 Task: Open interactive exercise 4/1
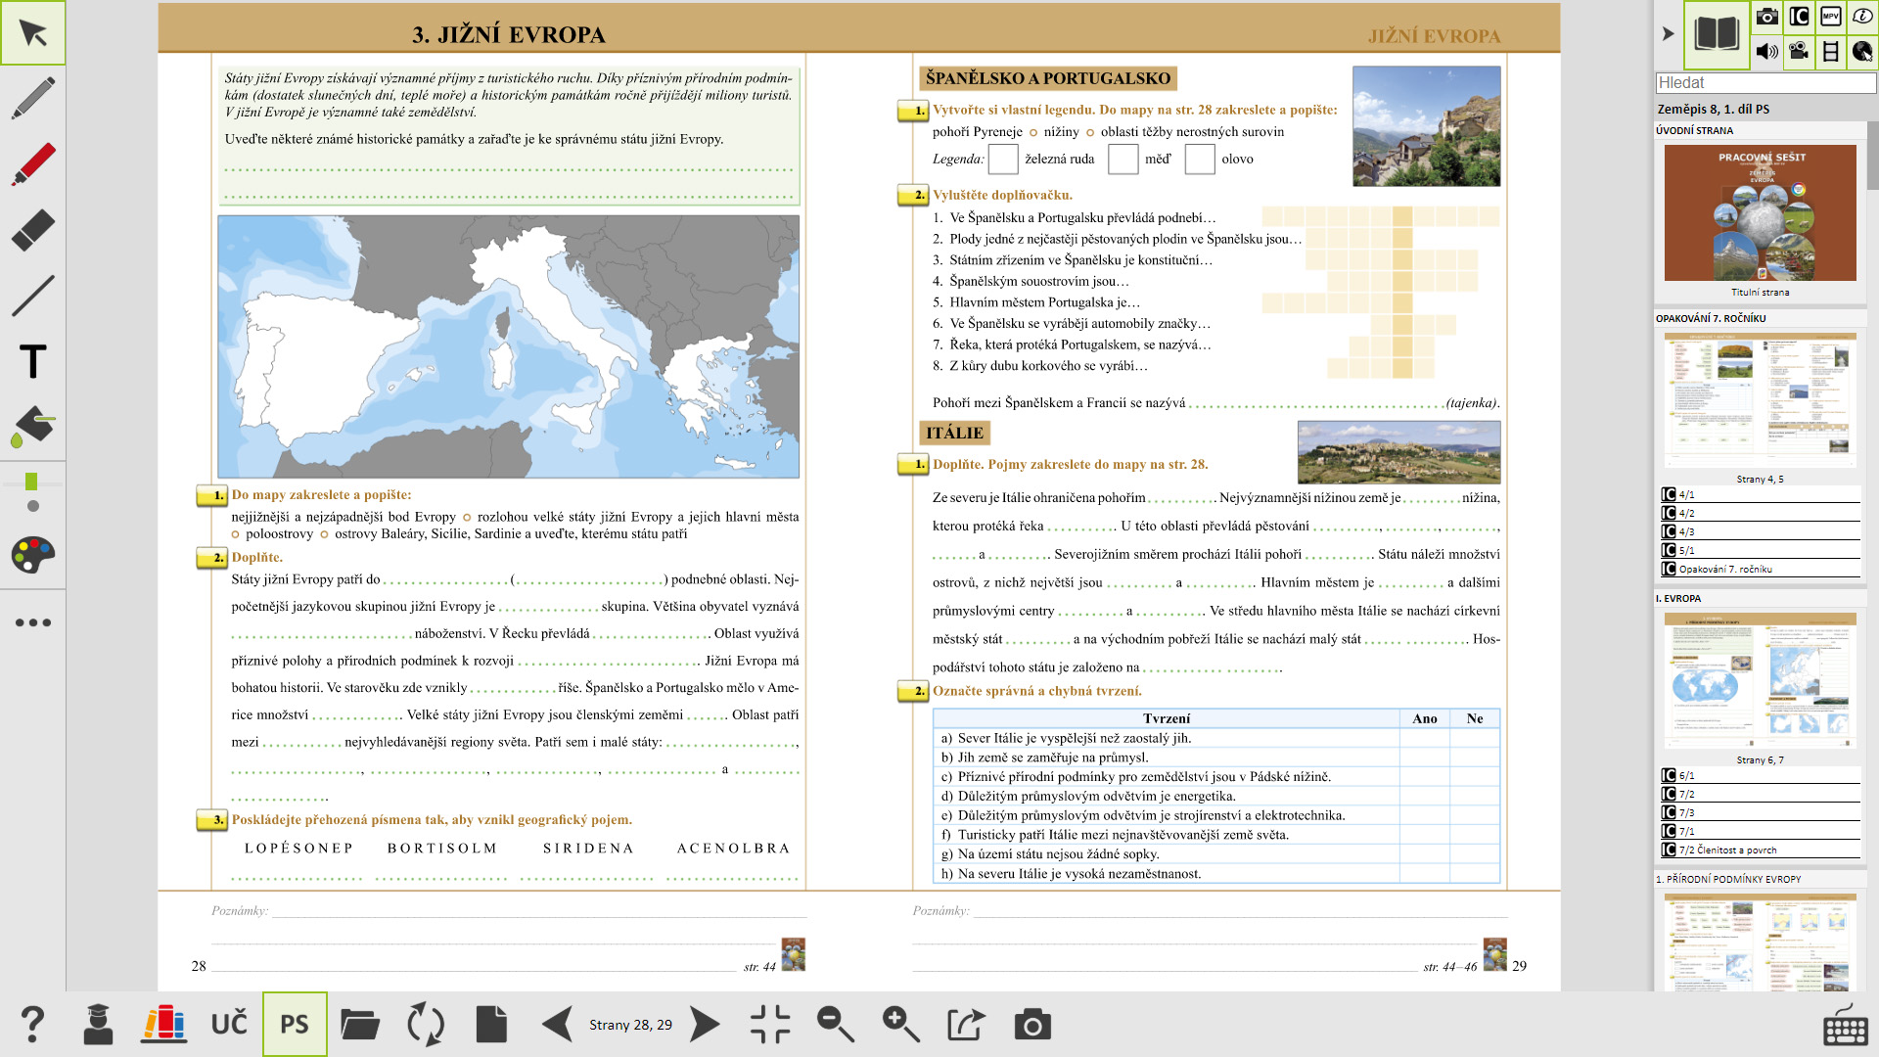(1760, 494)
